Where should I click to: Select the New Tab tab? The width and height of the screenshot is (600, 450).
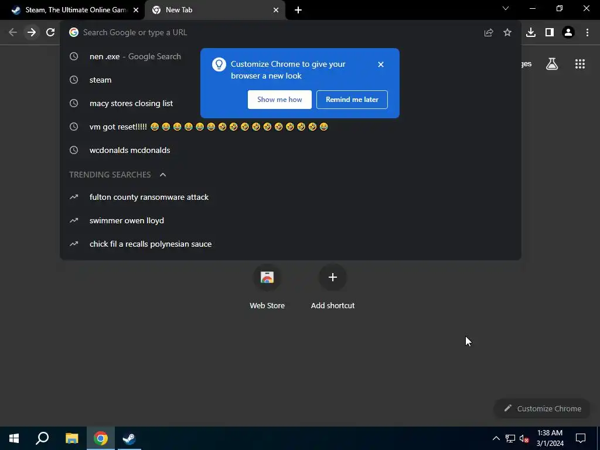tap(215, 10)
